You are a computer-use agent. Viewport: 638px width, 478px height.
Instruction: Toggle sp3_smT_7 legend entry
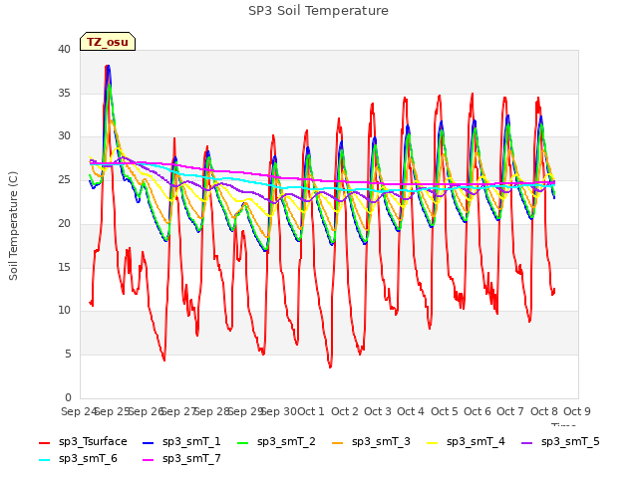[181, 459]
